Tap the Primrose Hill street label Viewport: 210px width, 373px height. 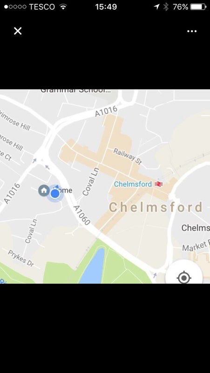(15, 120)
